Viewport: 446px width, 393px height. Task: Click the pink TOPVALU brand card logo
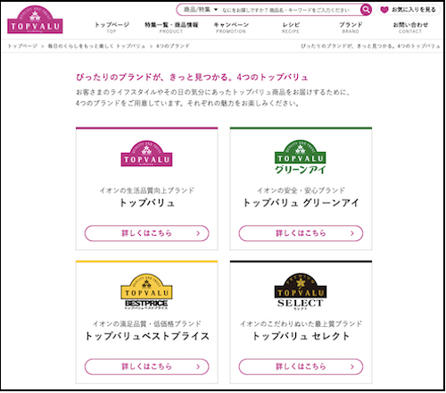146,154
